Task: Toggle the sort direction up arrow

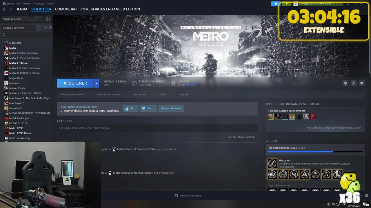Action: [39, 28]
